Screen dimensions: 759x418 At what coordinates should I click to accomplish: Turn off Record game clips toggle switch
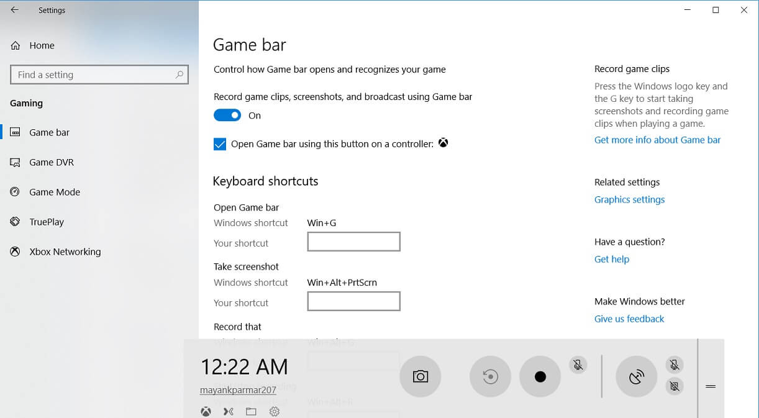(227, 116)
